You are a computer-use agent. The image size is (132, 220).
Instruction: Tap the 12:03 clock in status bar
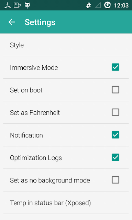121,5
